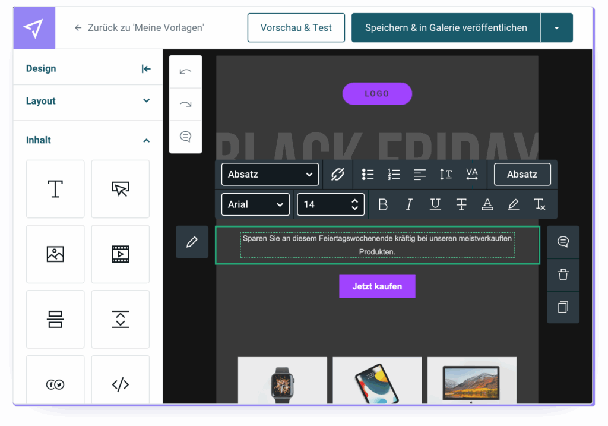Add the HTML code block
The image size is (608, 426).
click(x=121, y=384)
